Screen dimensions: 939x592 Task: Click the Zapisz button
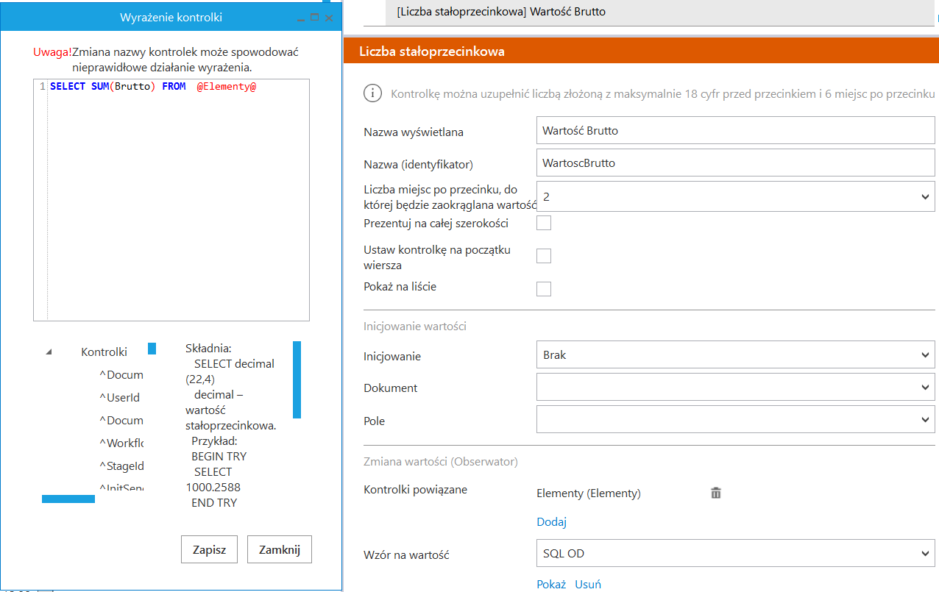[x=209, y=549]
